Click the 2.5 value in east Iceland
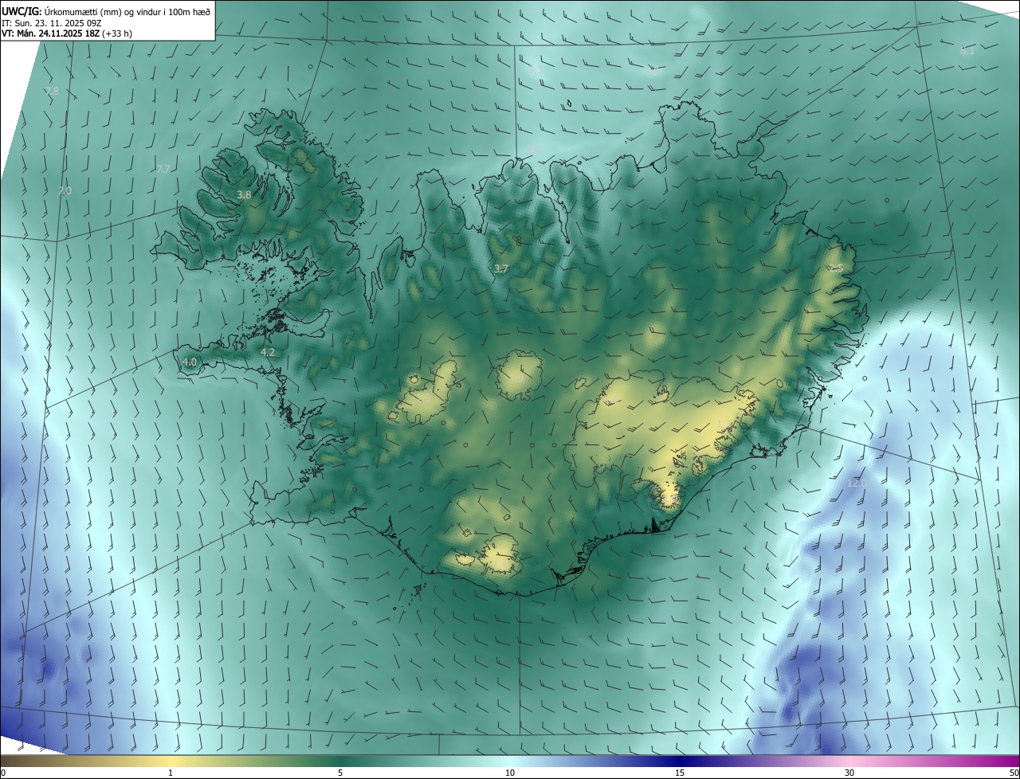The height and width of the screenshot is (779, 1020). (834, 268)
